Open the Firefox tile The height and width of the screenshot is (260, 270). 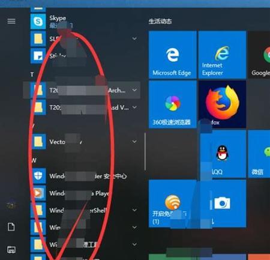[x=222, y=104]
